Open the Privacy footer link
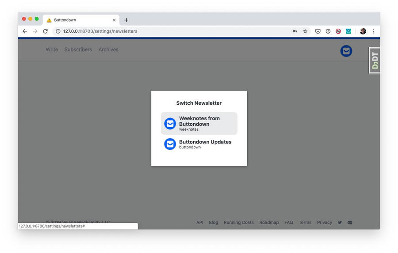Viewport: 398px width, 253px height. (x=325, y=223)
